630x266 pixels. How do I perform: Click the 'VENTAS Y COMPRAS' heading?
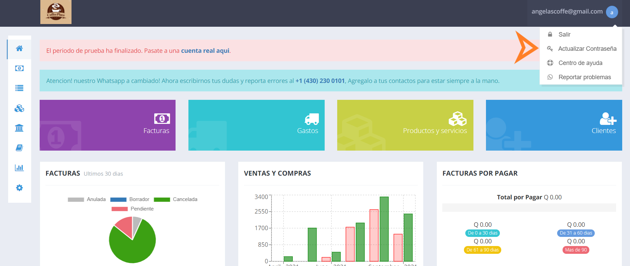click(x=278, y=173)
